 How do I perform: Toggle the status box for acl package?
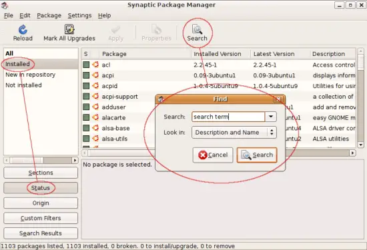pos(86,65)
